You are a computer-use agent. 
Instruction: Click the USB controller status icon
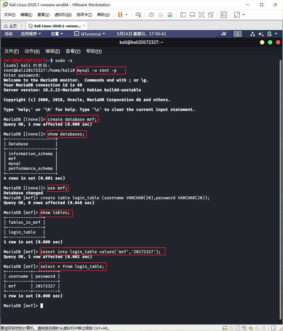[x=257, y=328]
